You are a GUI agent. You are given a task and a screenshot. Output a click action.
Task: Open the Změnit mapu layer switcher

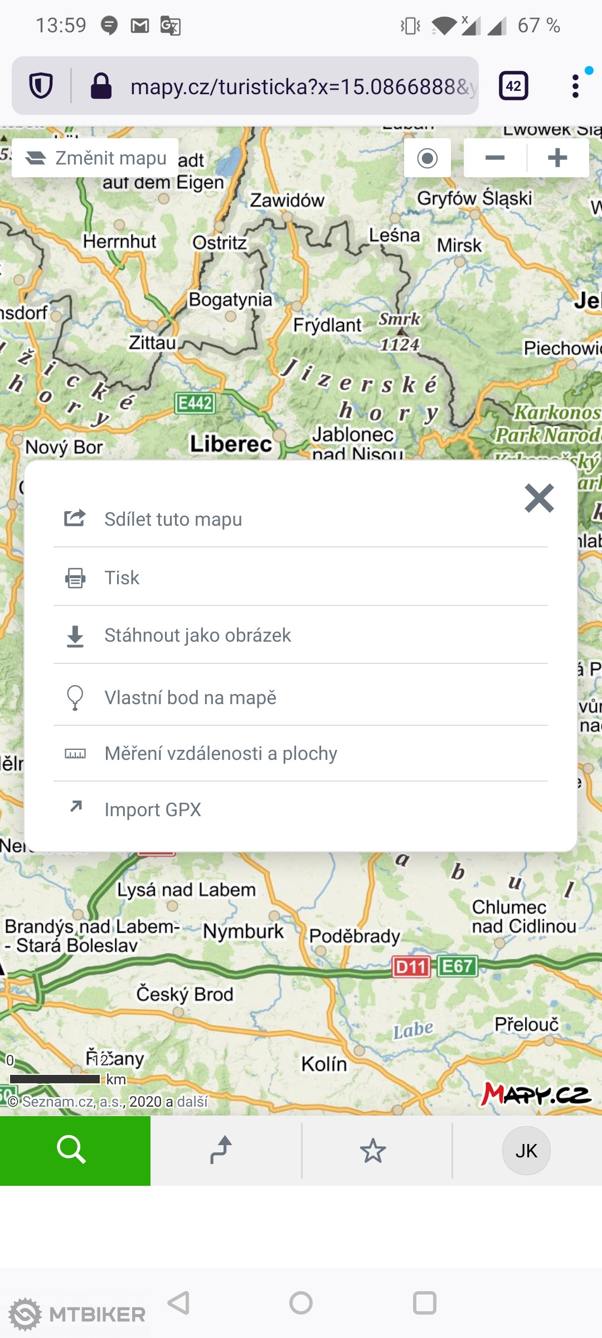[x=95, y=158]
